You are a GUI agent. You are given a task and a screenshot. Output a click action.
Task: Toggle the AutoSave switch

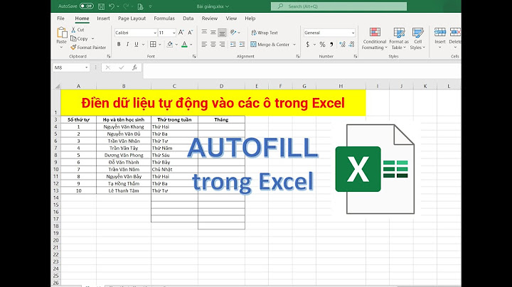pyautogui.click(x=87, y=6)
